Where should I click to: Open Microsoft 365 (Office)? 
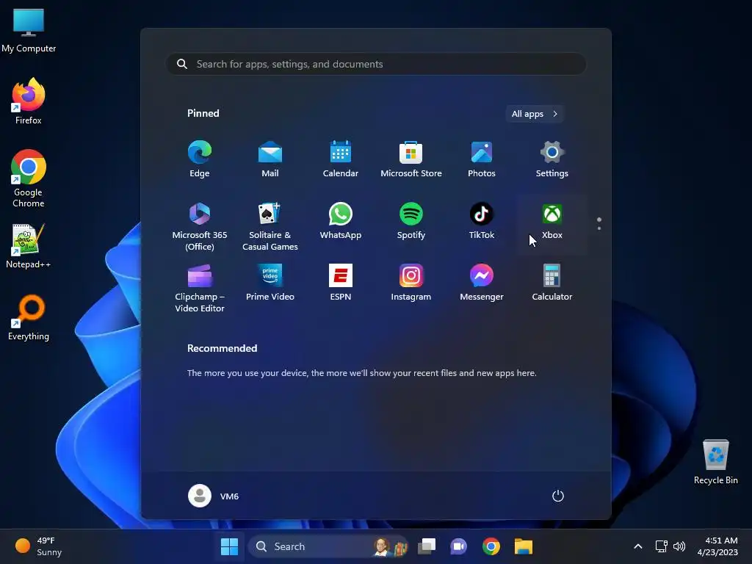pyautogui.click(x=200, y=226)
